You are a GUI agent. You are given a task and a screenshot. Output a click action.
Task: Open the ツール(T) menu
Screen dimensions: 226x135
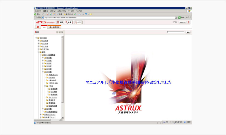pos(71,11)
